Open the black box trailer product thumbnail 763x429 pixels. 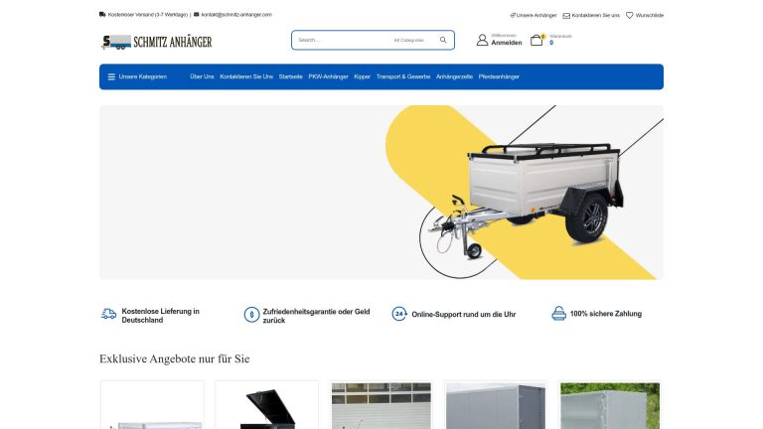tap(266, 405)
